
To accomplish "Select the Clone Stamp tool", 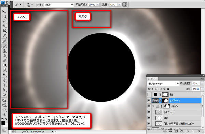I will (x=4, y=51).
